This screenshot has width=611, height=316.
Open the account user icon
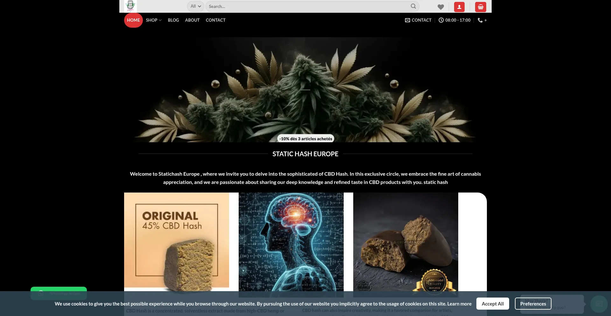(459, 7)
